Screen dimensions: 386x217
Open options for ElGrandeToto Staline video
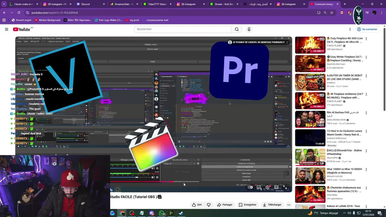(x=366, y=151)
